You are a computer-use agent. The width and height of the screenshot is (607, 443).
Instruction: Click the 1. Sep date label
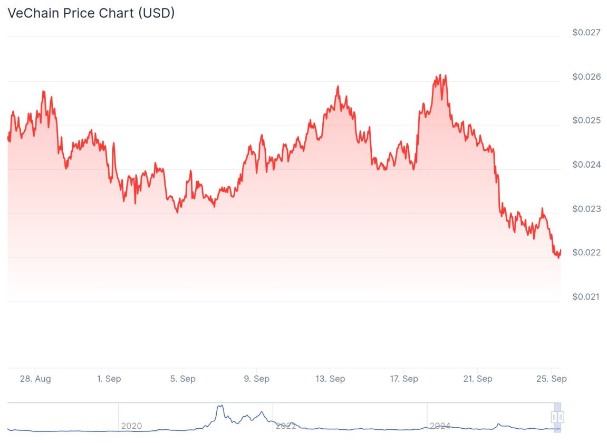point(109,379)
